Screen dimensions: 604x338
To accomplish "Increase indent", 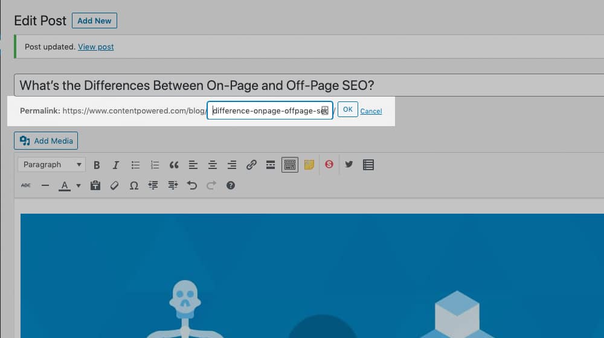I will point(173,185).
